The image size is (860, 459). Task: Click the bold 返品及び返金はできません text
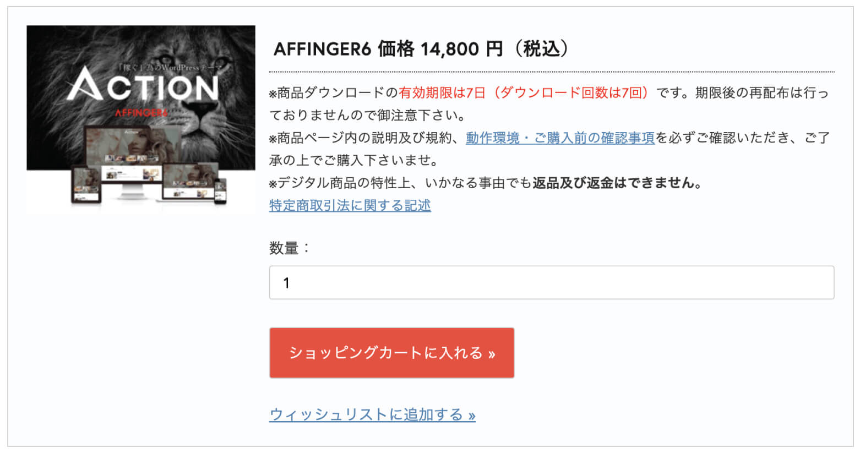coord(617,183)
